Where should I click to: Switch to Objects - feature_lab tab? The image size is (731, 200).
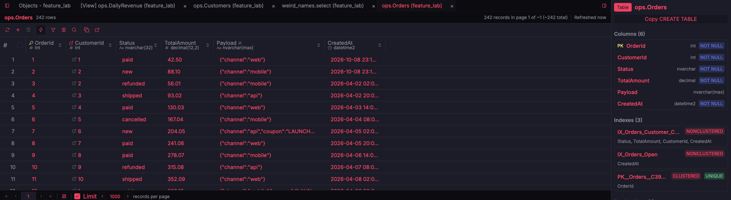tap(45, 6)
